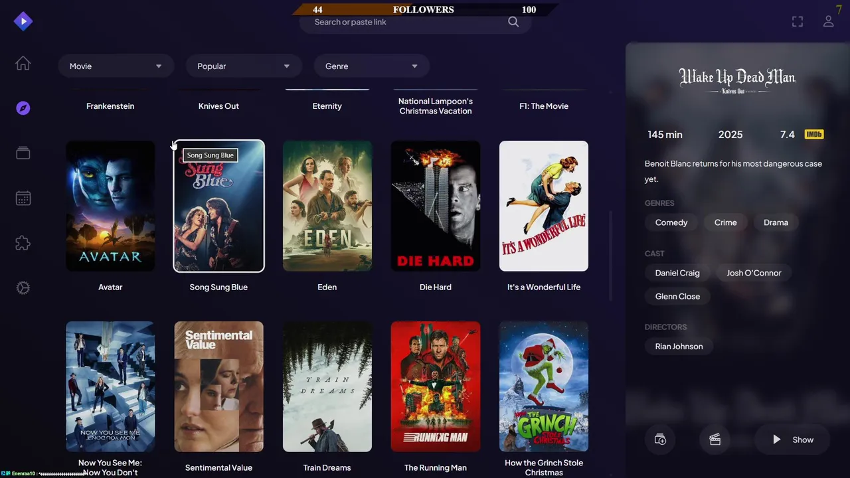Viewport: 850px width, 478px height.
Task: Open the Settings gear icon
Action: pyautogui.click(x=23, y=288)
